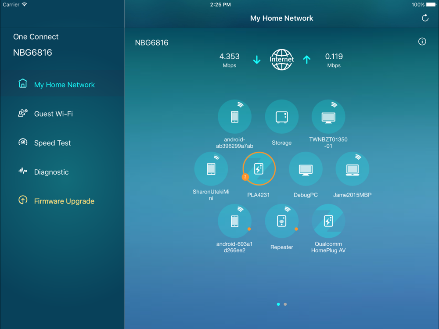Viewport: 439px width, 329px height.
Task: Open the Speed Test page
Action: click(x=52, y=143)
